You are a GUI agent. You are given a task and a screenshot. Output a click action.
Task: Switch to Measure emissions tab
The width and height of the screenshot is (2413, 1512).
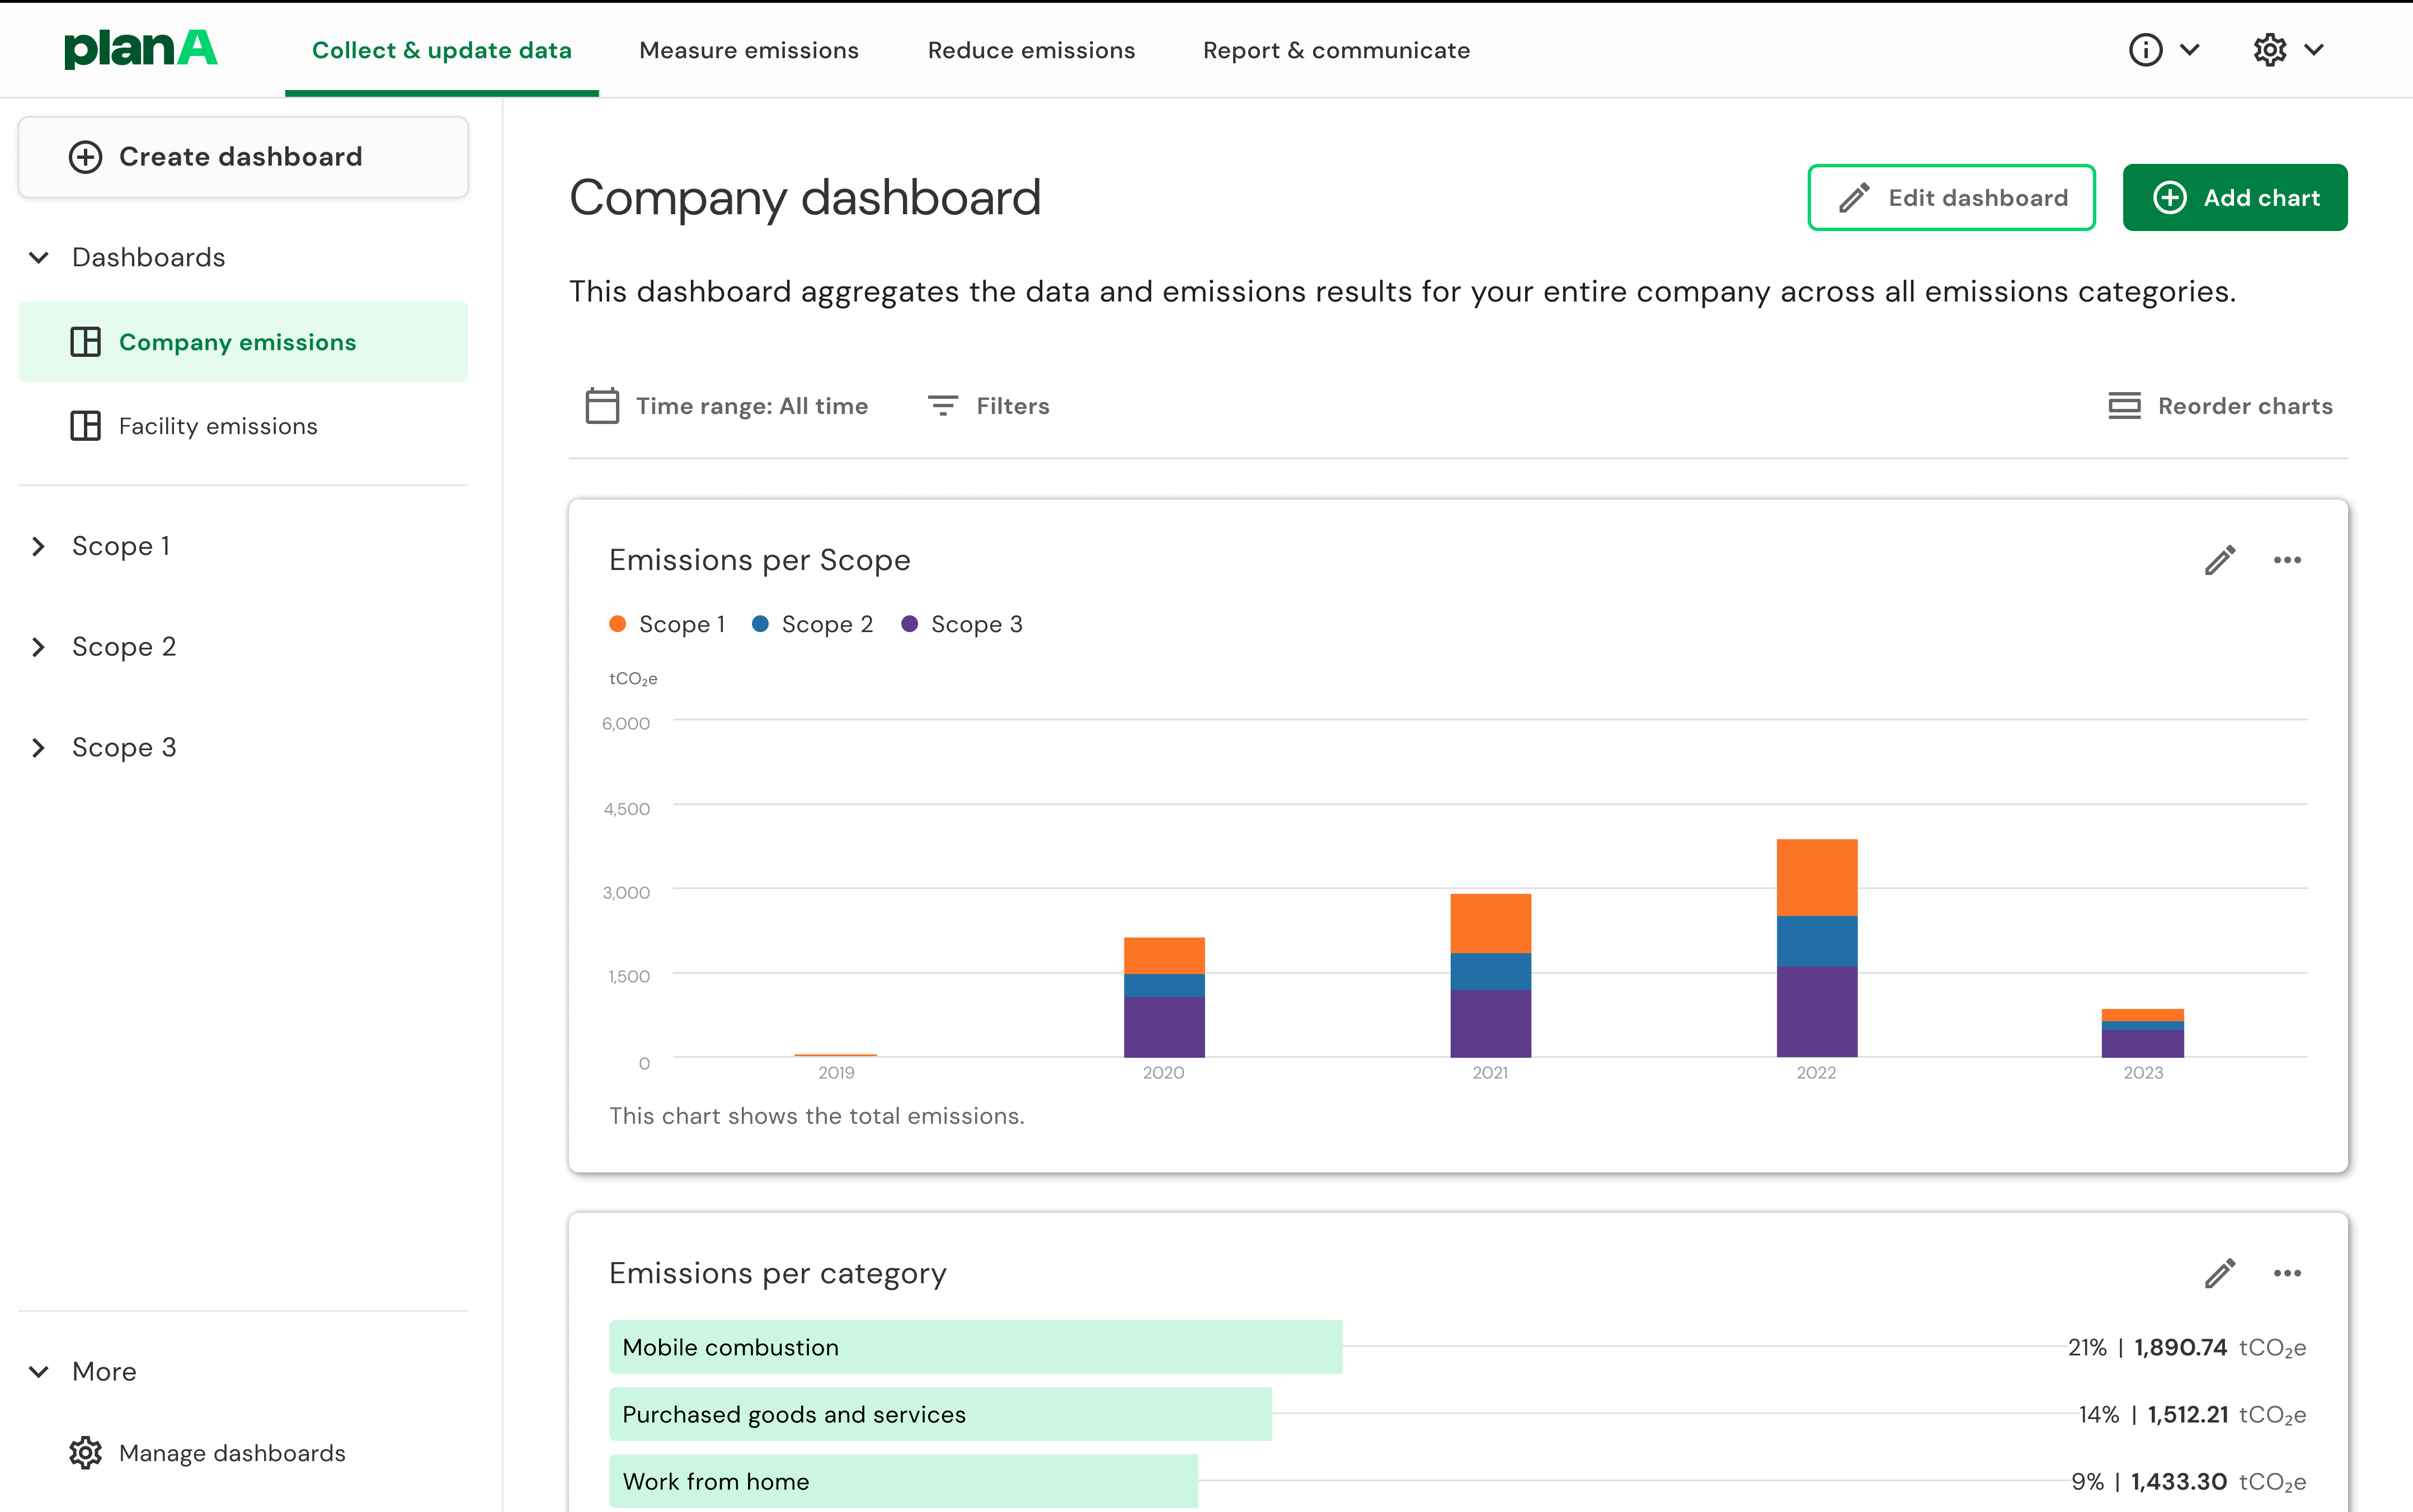(748, 50)
